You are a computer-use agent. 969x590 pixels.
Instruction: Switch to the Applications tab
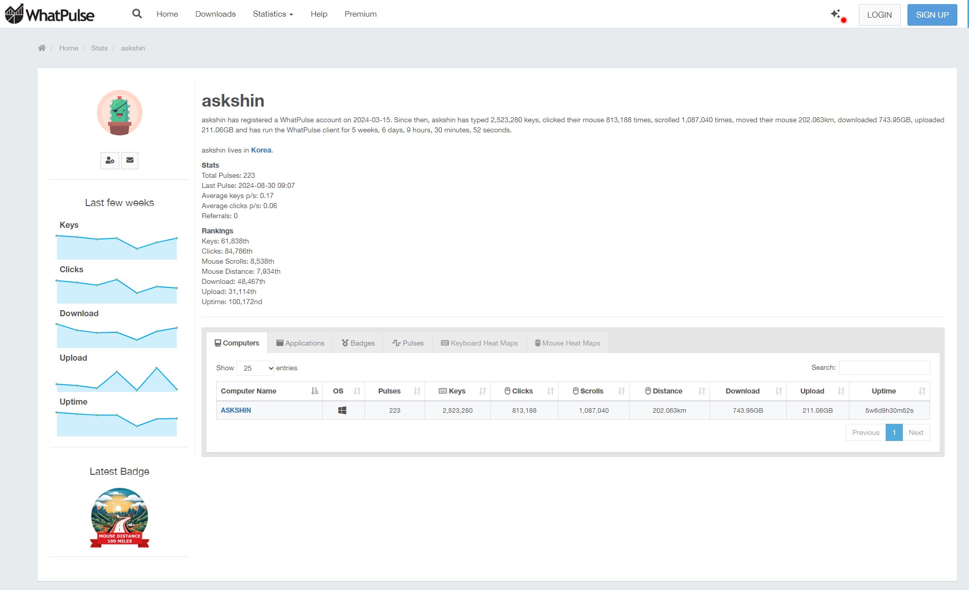coord(300,343)
